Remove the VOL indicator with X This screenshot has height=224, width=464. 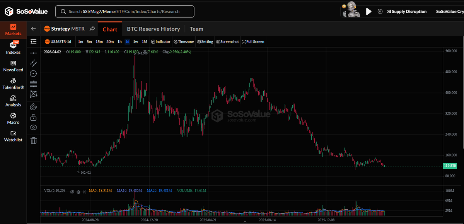pos(85,192)
